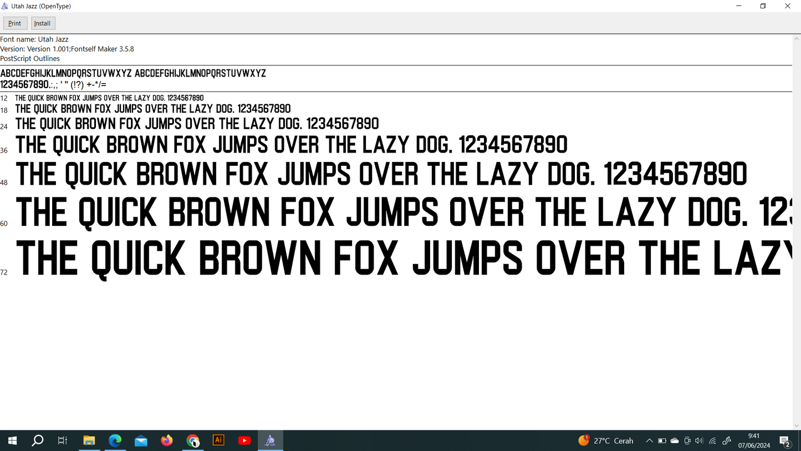
Task: Open the 27°C Cerah weather widget
Action: 606,440
